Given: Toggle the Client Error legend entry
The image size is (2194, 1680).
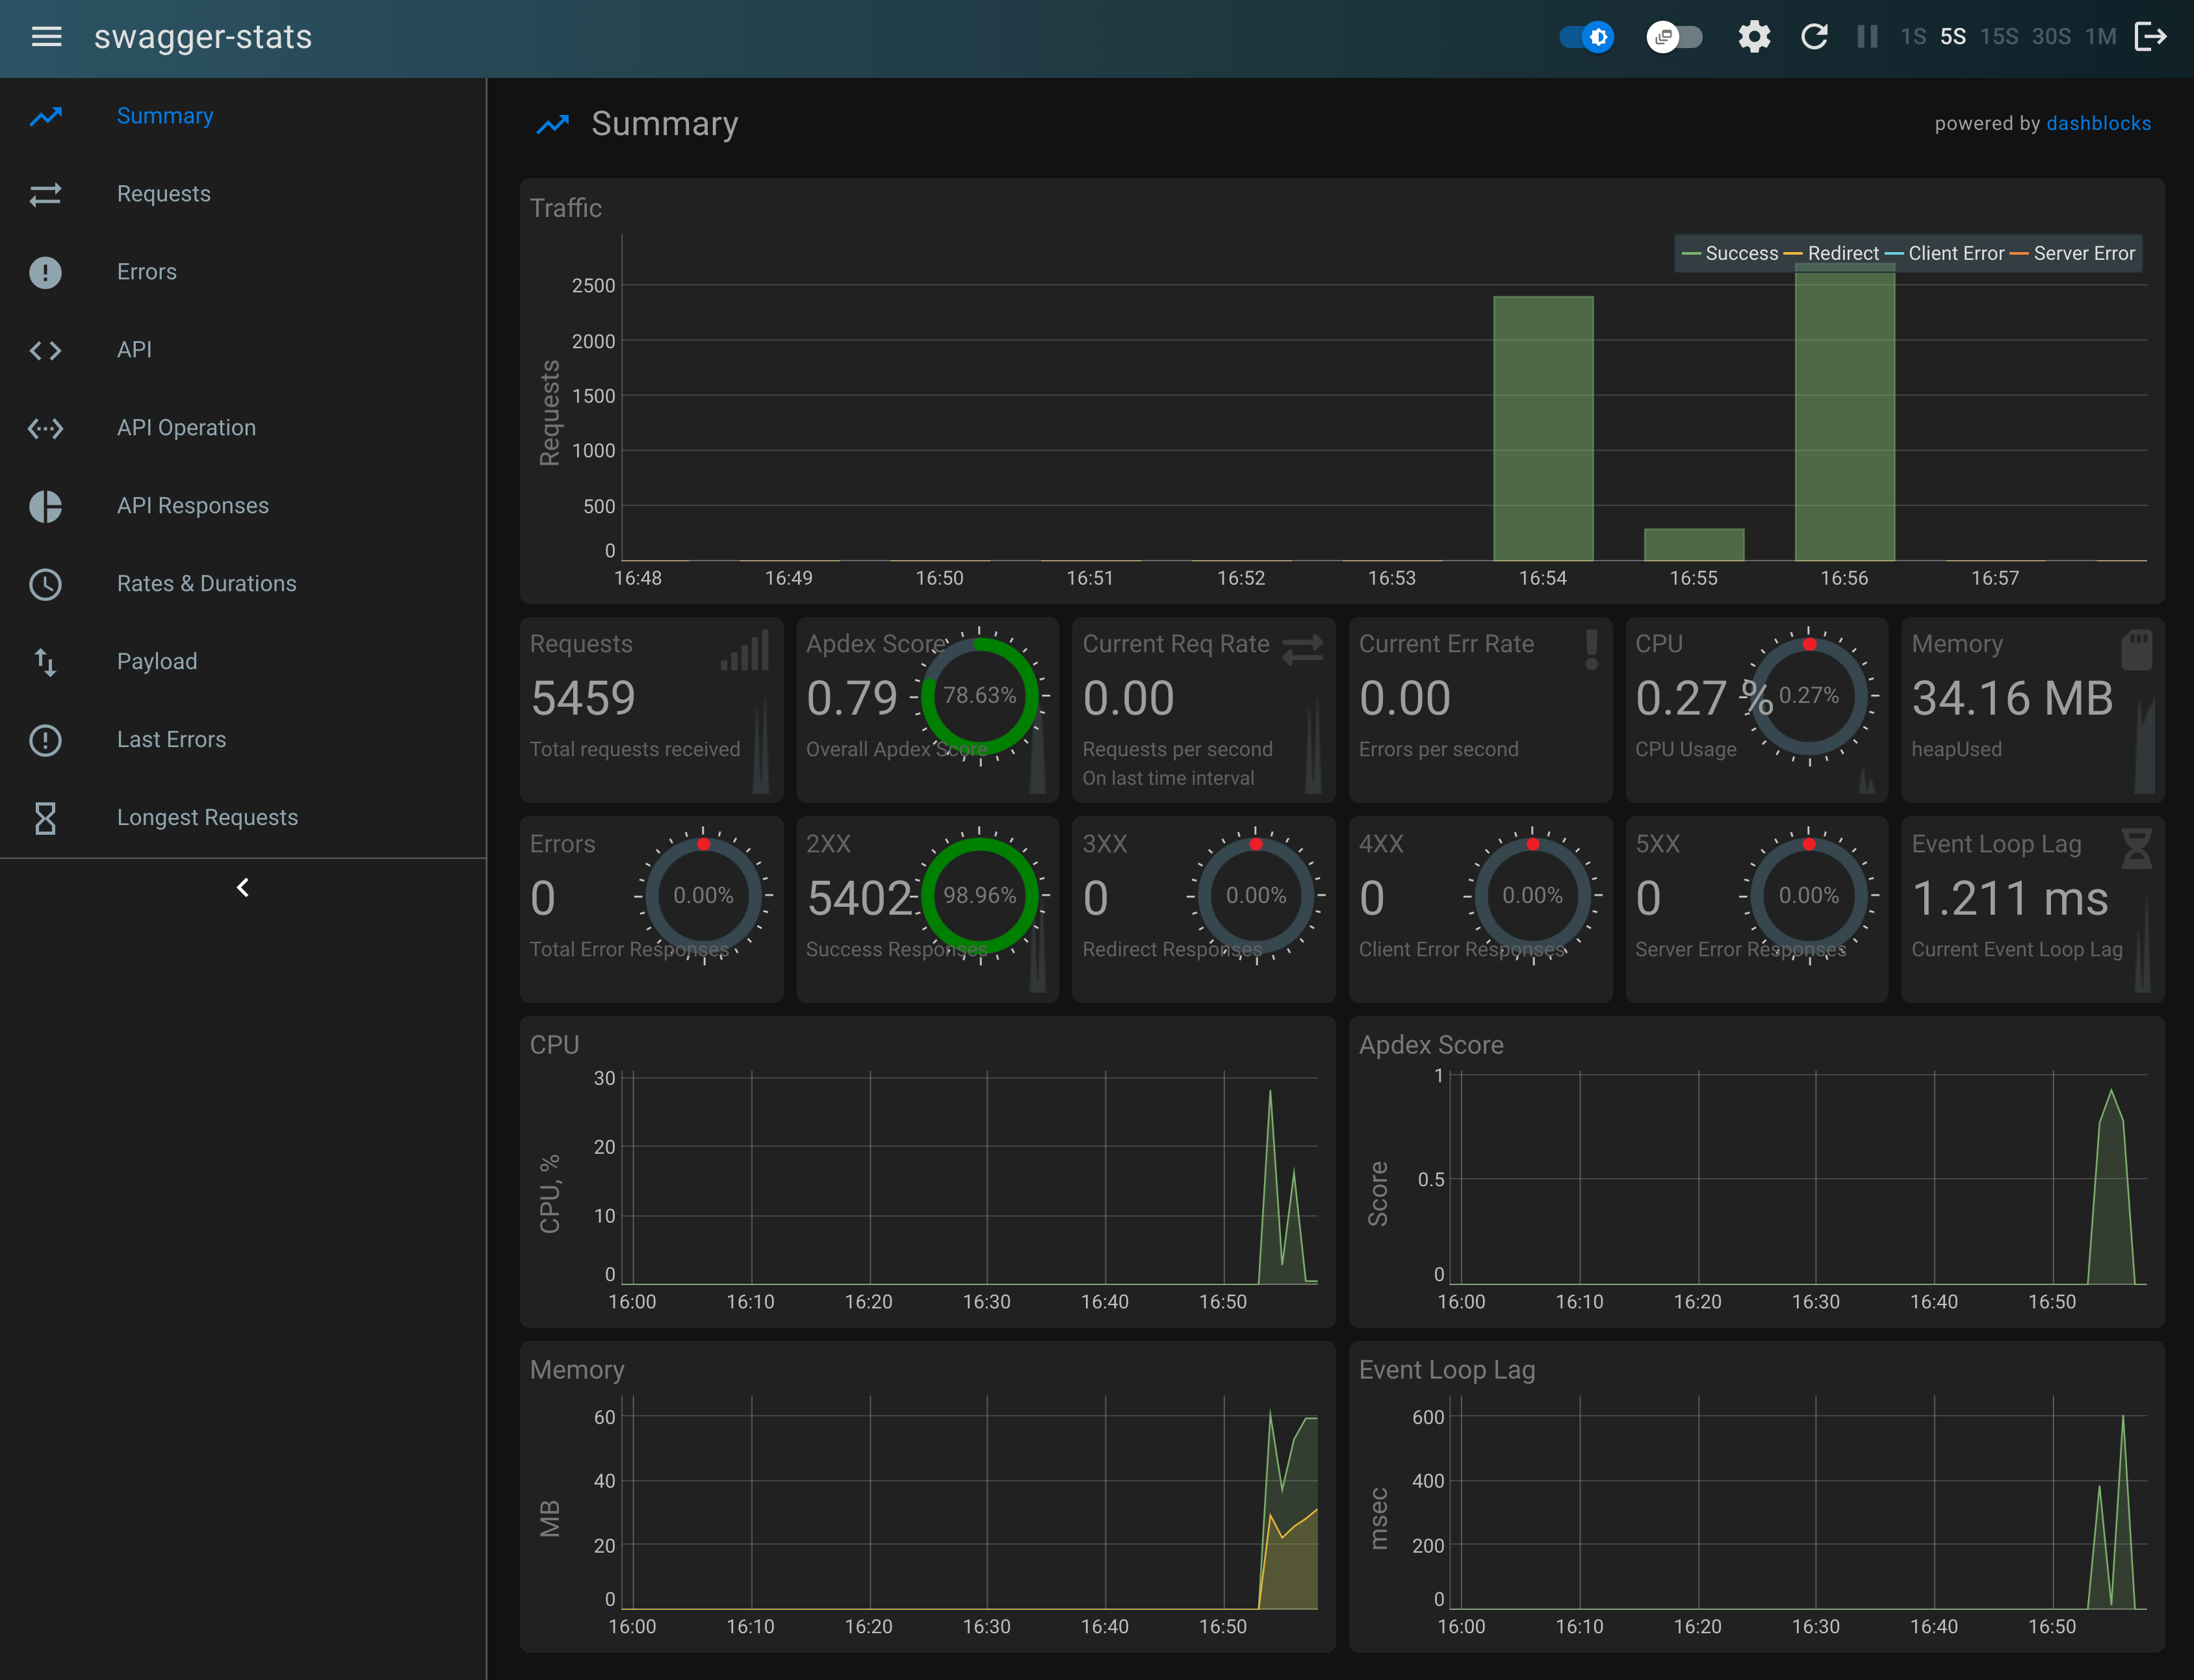Looking at the screenshot, I should pyautogui.click(x=1945, y=253).
